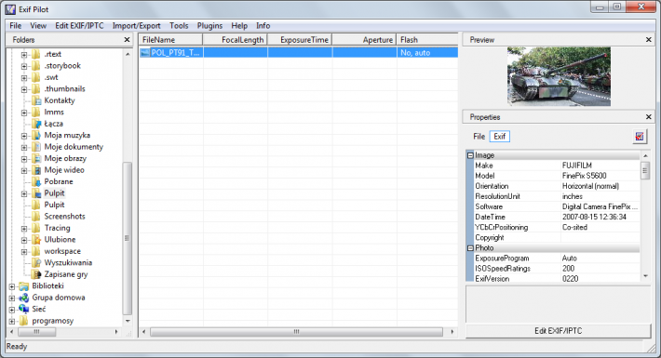
Task: Sort by the ExposureTime column header
Action: [x=300, y=40]
